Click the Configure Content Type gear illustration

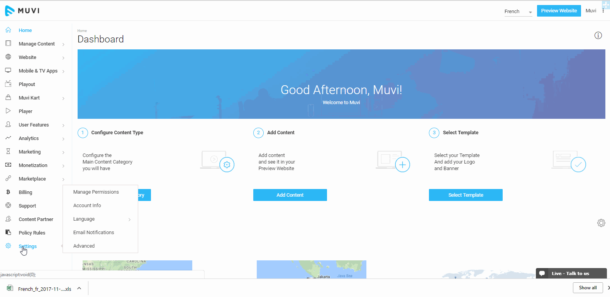click(x=227, y=165)
